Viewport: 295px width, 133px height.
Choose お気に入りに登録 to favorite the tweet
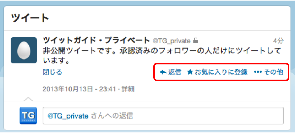[221, 72]
